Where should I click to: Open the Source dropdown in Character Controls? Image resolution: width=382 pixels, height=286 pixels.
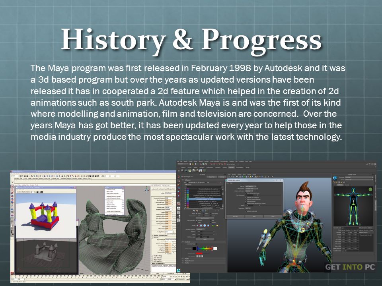click(359, 180)
